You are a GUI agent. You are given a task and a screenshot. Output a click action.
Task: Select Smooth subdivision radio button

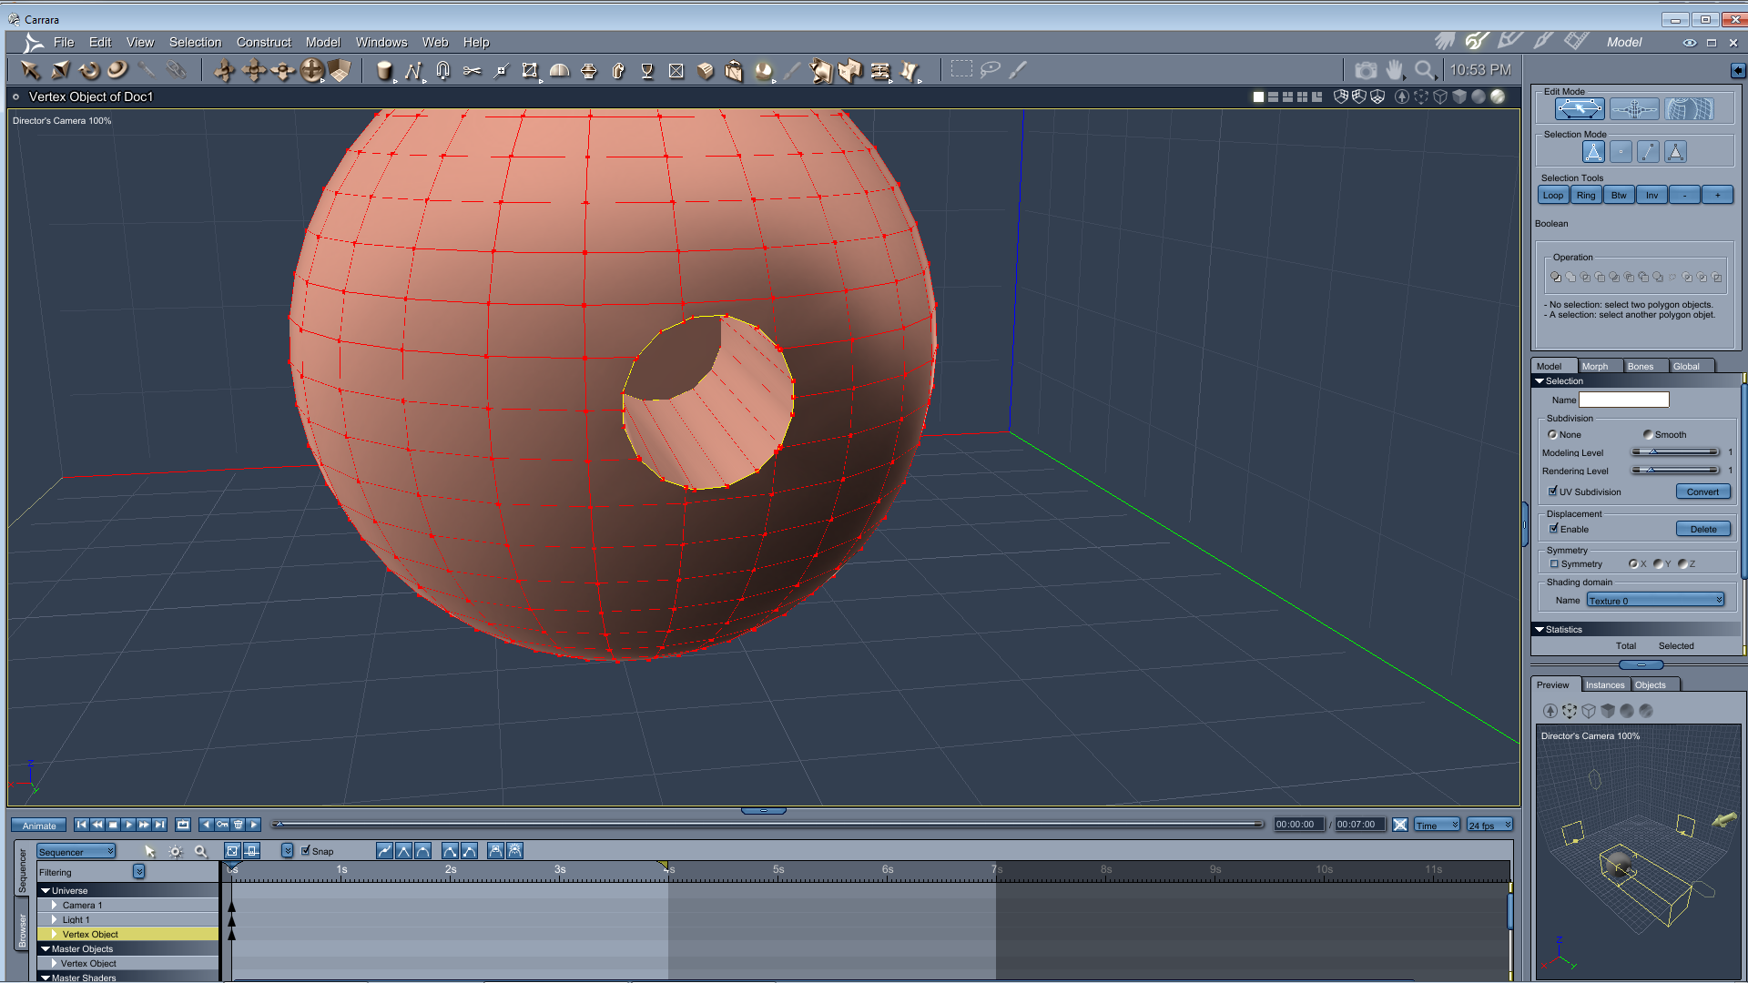click(x=1648, y=434)
